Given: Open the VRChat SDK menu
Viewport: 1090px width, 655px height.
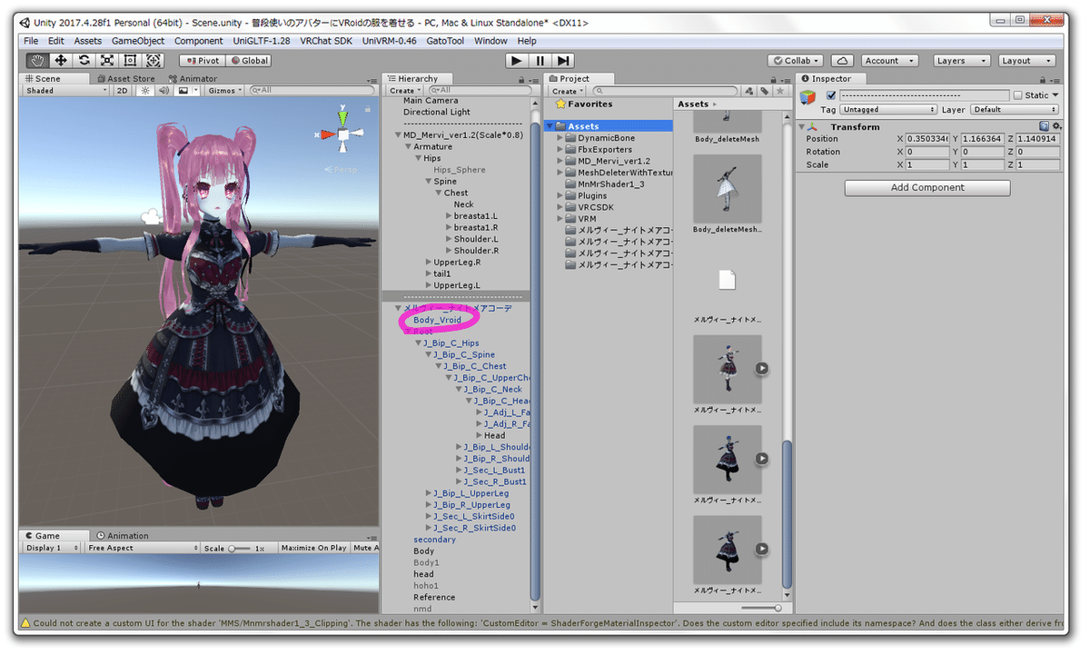Looking at the screenshot, I should 326,41.
